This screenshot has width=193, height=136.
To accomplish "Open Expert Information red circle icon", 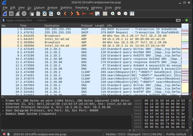I will click(4, 134).
